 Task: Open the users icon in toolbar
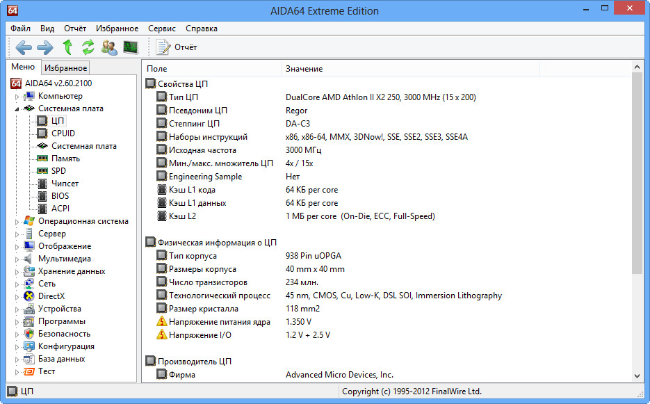109,47
